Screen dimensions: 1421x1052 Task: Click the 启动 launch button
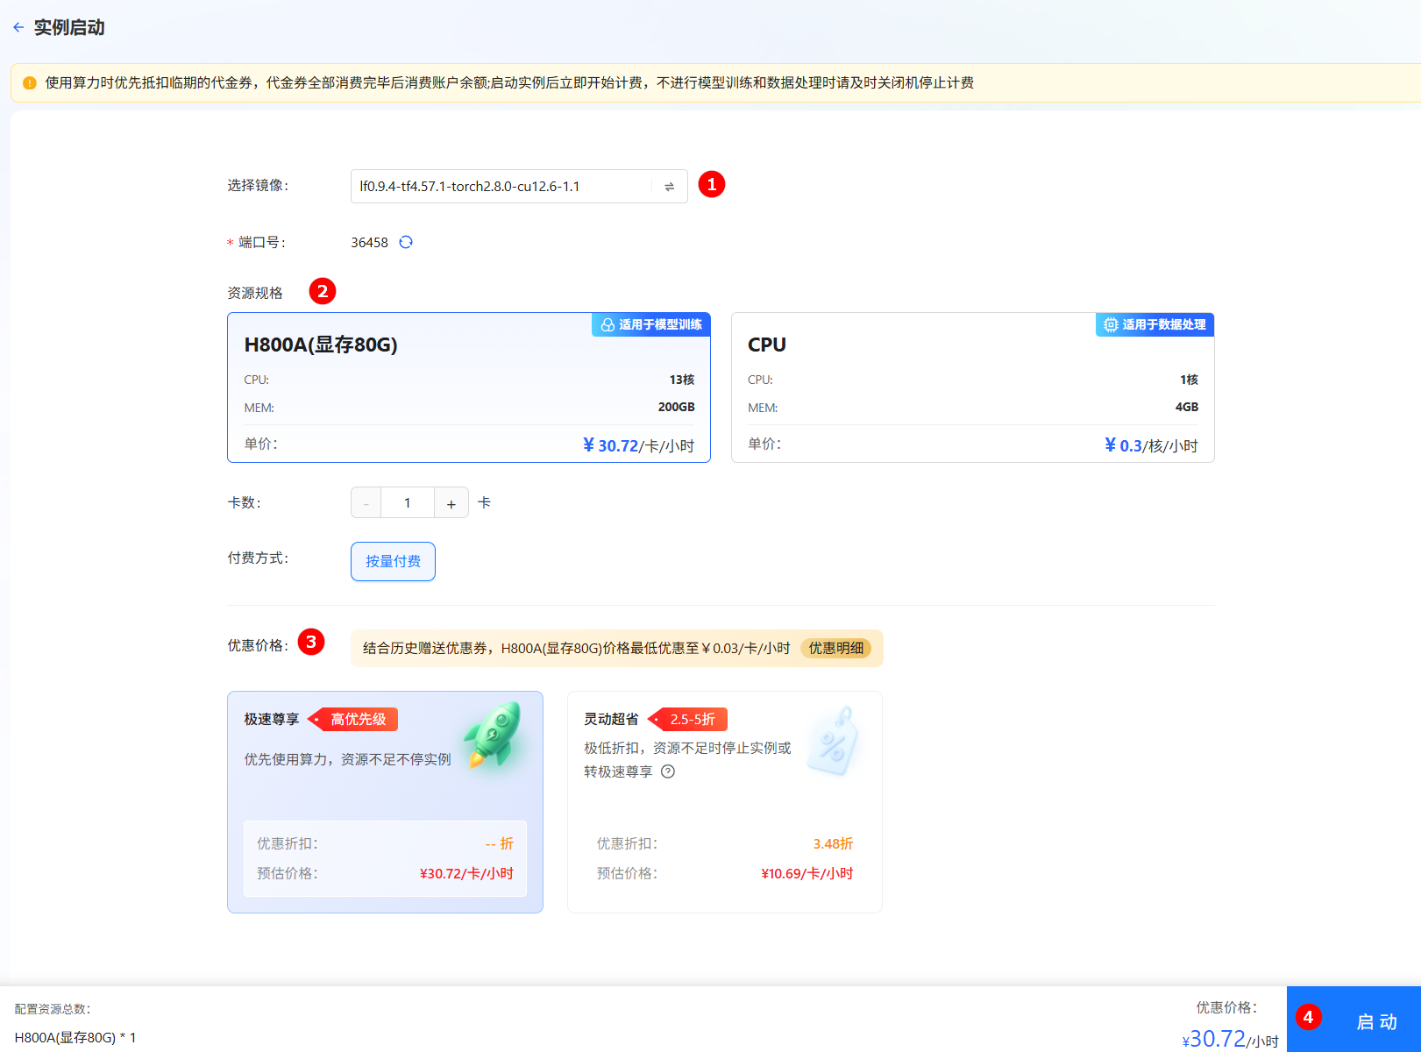1376,1021
